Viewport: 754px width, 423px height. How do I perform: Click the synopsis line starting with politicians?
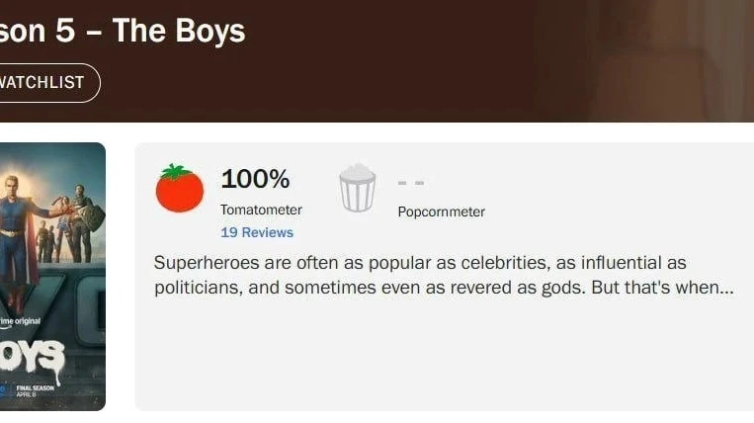(x=435, y=289)
